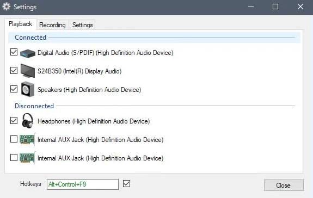This screenshot has width=313, height=198.
Task: Click the Speakers device icon
Action: pos(28,89)
